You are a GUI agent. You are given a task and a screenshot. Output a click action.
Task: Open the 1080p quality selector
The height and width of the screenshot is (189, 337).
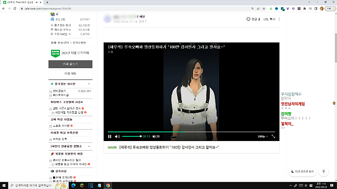(x=262, y=136)
